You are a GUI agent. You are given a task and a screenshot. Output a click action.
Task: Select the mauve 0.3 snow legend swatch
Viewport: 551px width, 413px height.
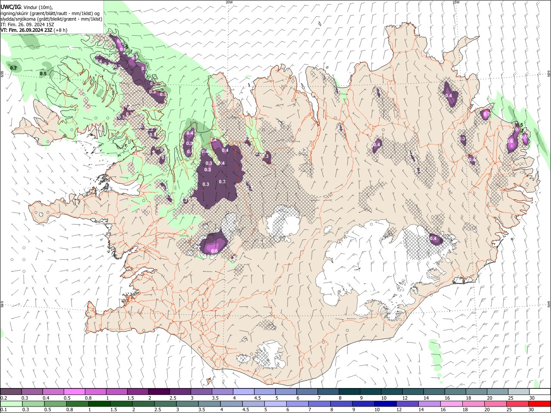click(x=32, y=392)
